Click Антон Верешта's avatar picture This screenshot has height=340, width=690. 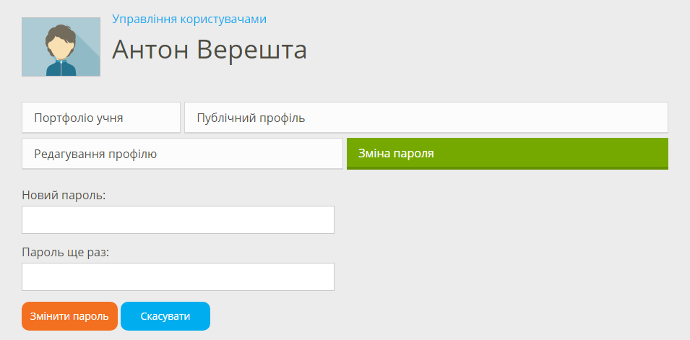click(61, 47)
